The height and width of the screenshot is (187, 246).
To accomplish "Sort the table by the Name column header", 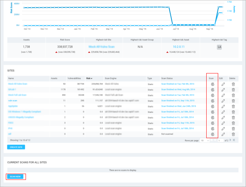I will 10,78.
